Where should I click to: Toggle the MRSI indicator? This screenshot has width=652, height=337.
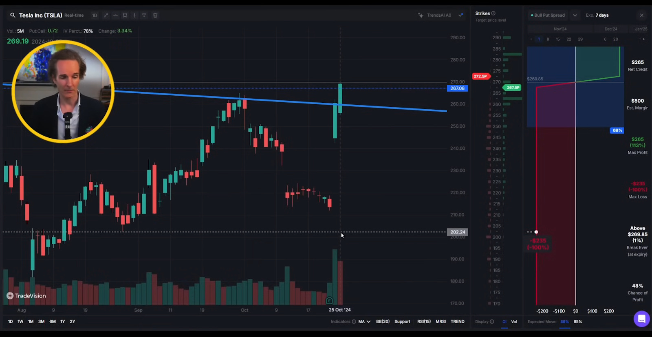click(x=441, y=322)
